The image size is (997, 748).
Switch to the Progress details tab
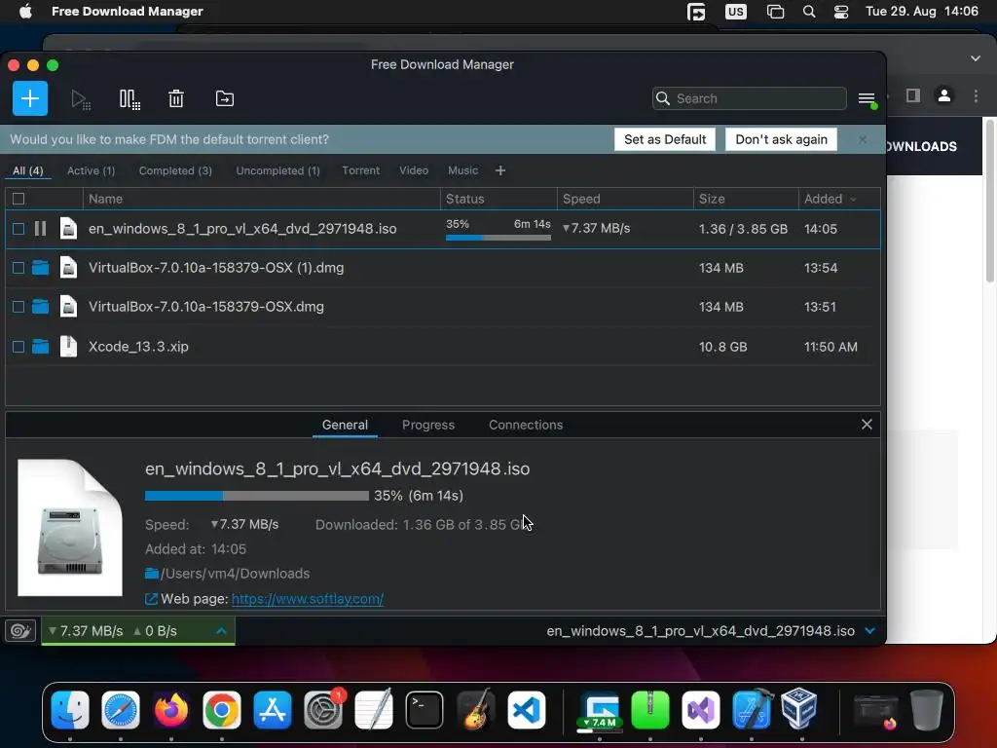428,425
